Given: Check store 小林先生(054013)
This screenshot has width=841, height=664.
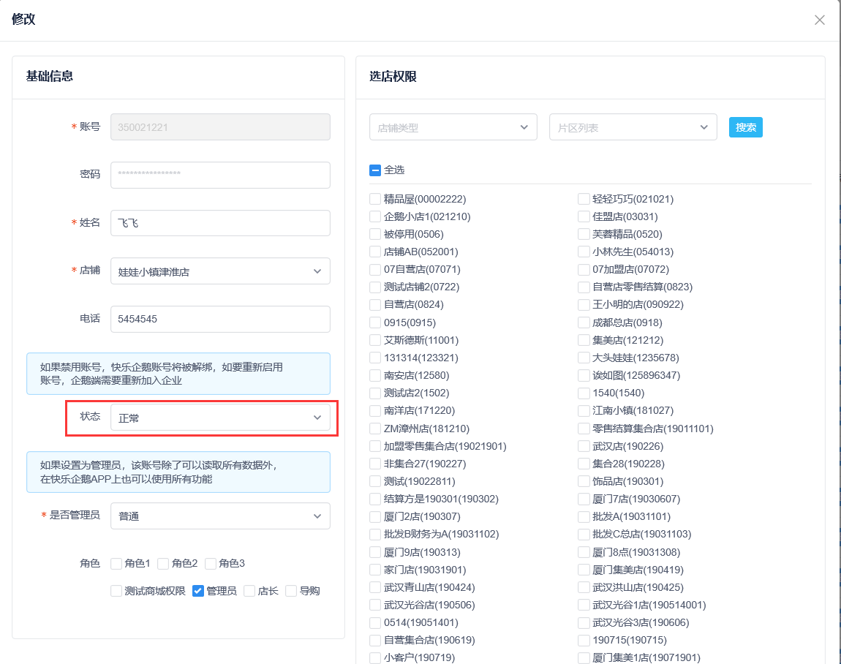Looking at the screenshot, I should click(584, 252).
